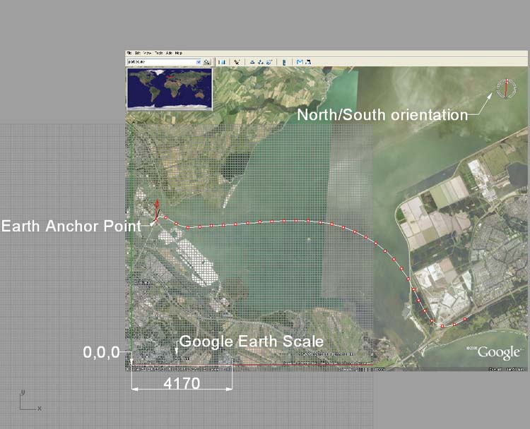The width and height of the screenshot is (530, 429).
Task: Click the north compass ring in Google Earth
Action: coord(507,88)
